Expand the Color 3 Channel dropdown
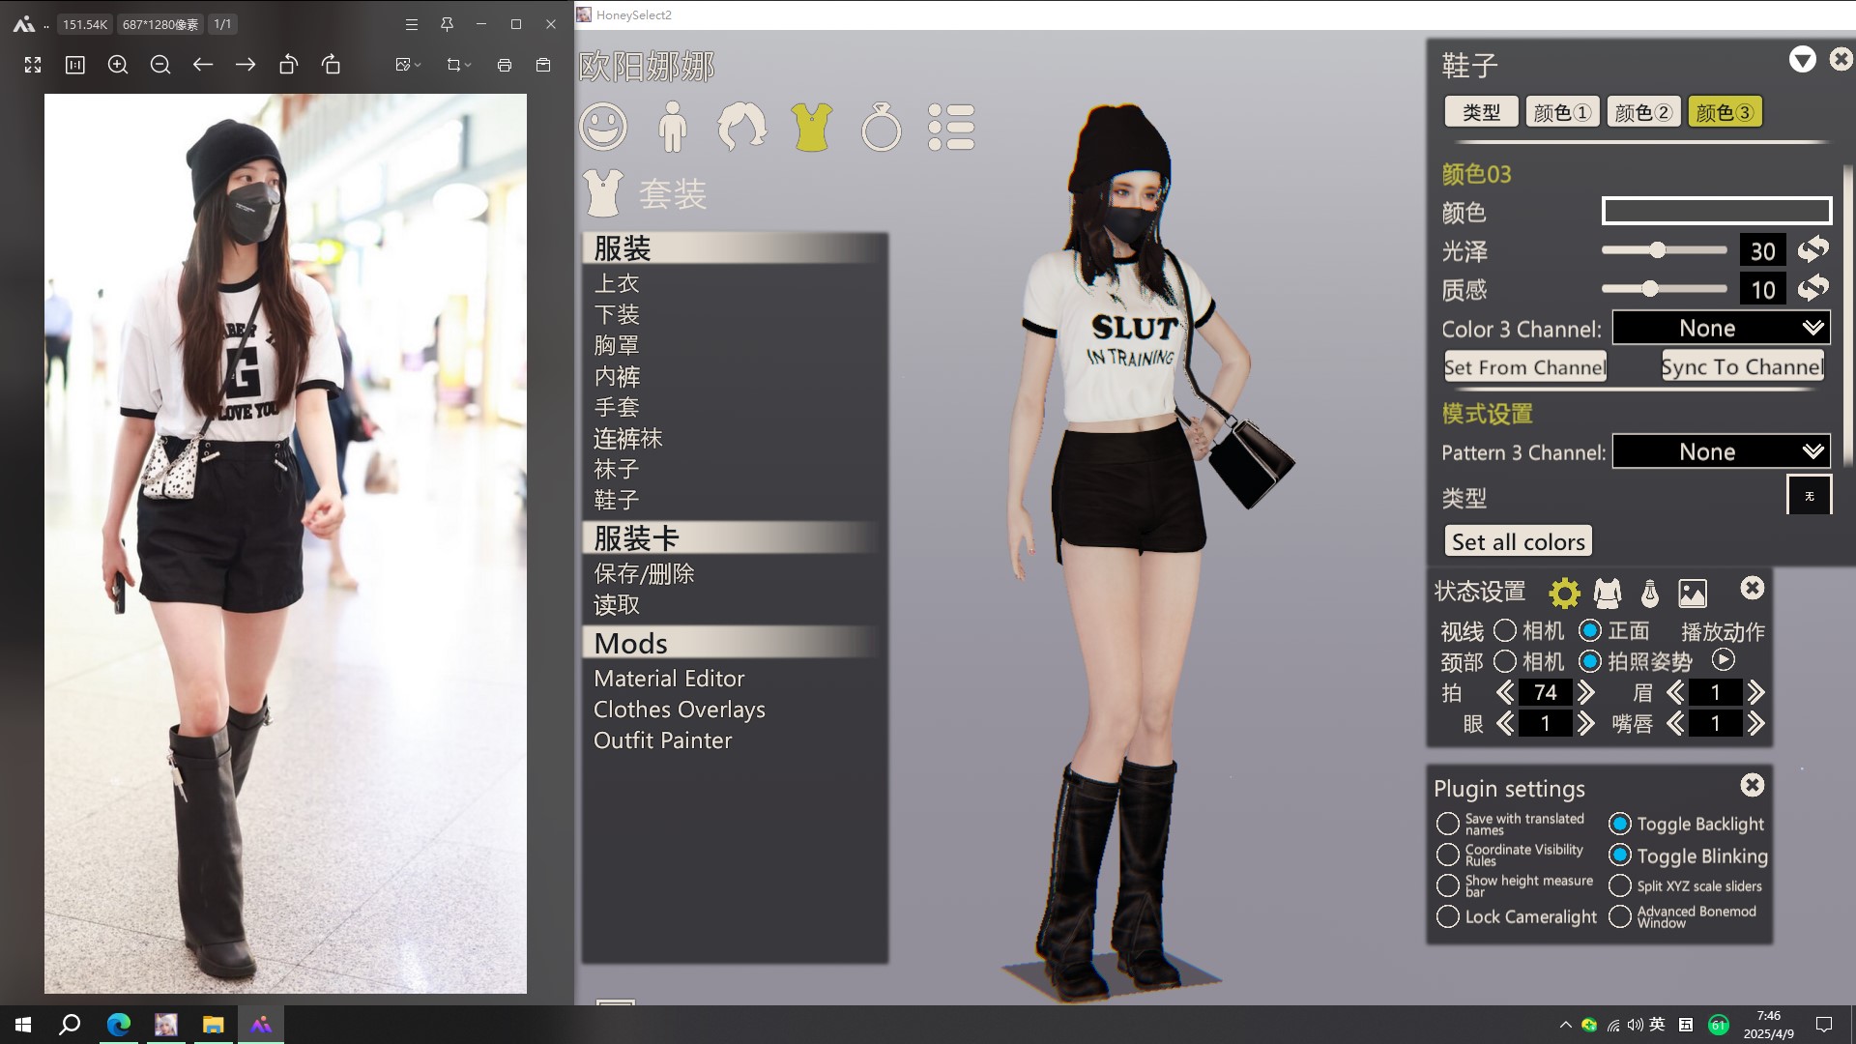Viewport: 1856px width, 1044px height. coord(1721,328)
